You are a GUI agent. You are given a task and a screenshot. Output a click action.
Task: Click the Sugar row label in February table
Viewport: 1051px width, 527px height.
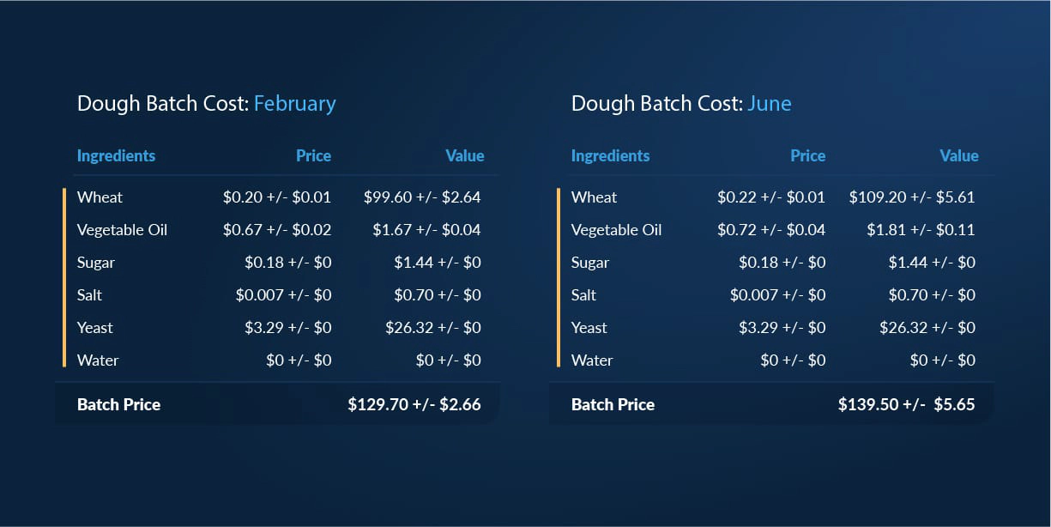click(x=95, y=263)
